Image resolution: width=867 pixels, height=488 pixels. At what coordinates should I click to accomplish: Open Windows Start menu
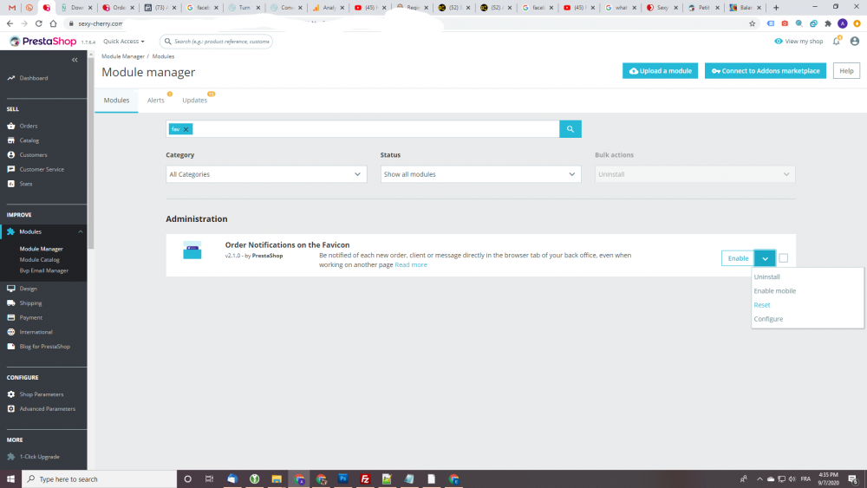(10, 478)
